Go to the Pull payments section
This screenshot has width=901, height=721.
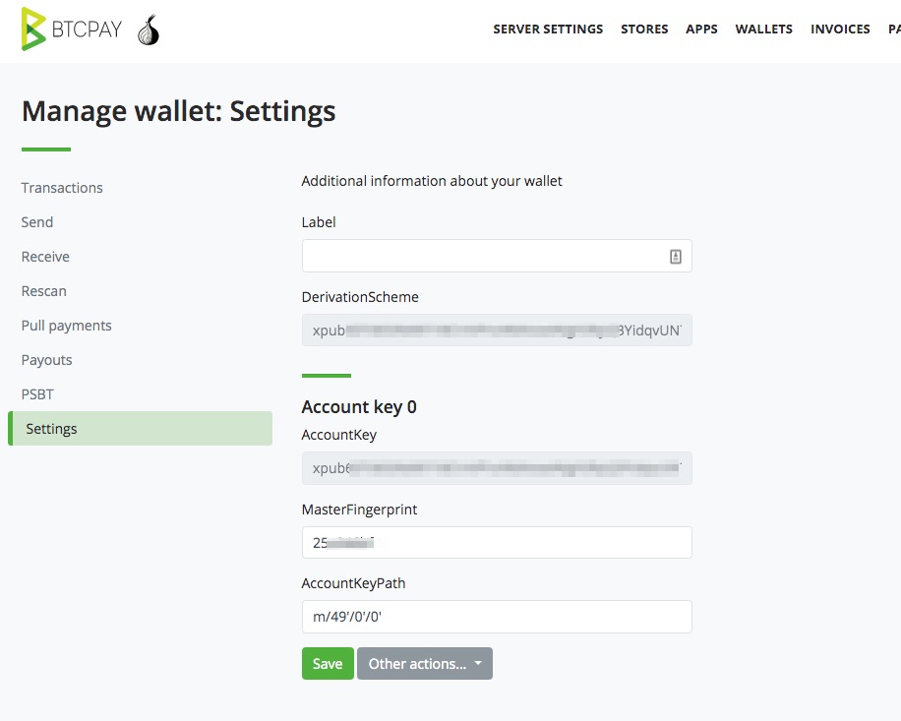(67, 326)
